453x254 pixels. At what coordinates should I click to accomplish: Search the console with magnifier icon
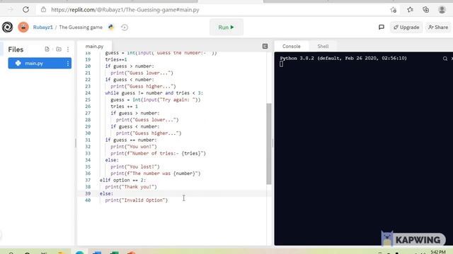point(445,59)
